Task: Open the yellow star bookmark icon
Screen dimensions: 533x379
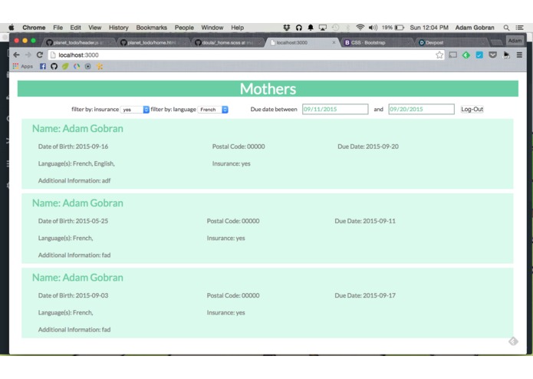Action: (x=99, y=66)
